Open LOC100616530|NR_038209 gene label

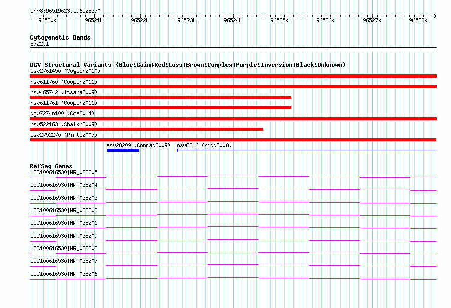pyautogui.click(x=64, y=236)
